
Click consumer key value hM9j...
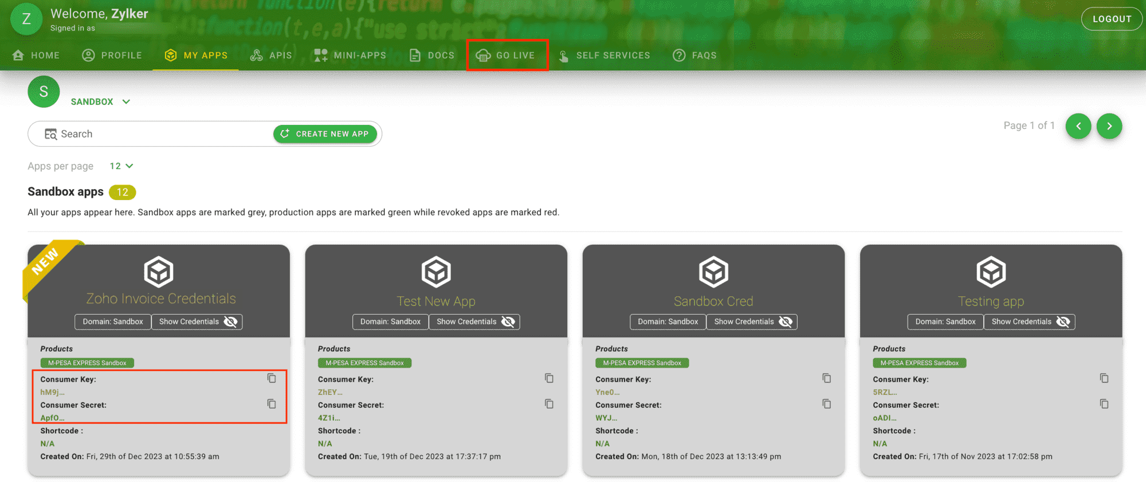[x=52, y=393]
